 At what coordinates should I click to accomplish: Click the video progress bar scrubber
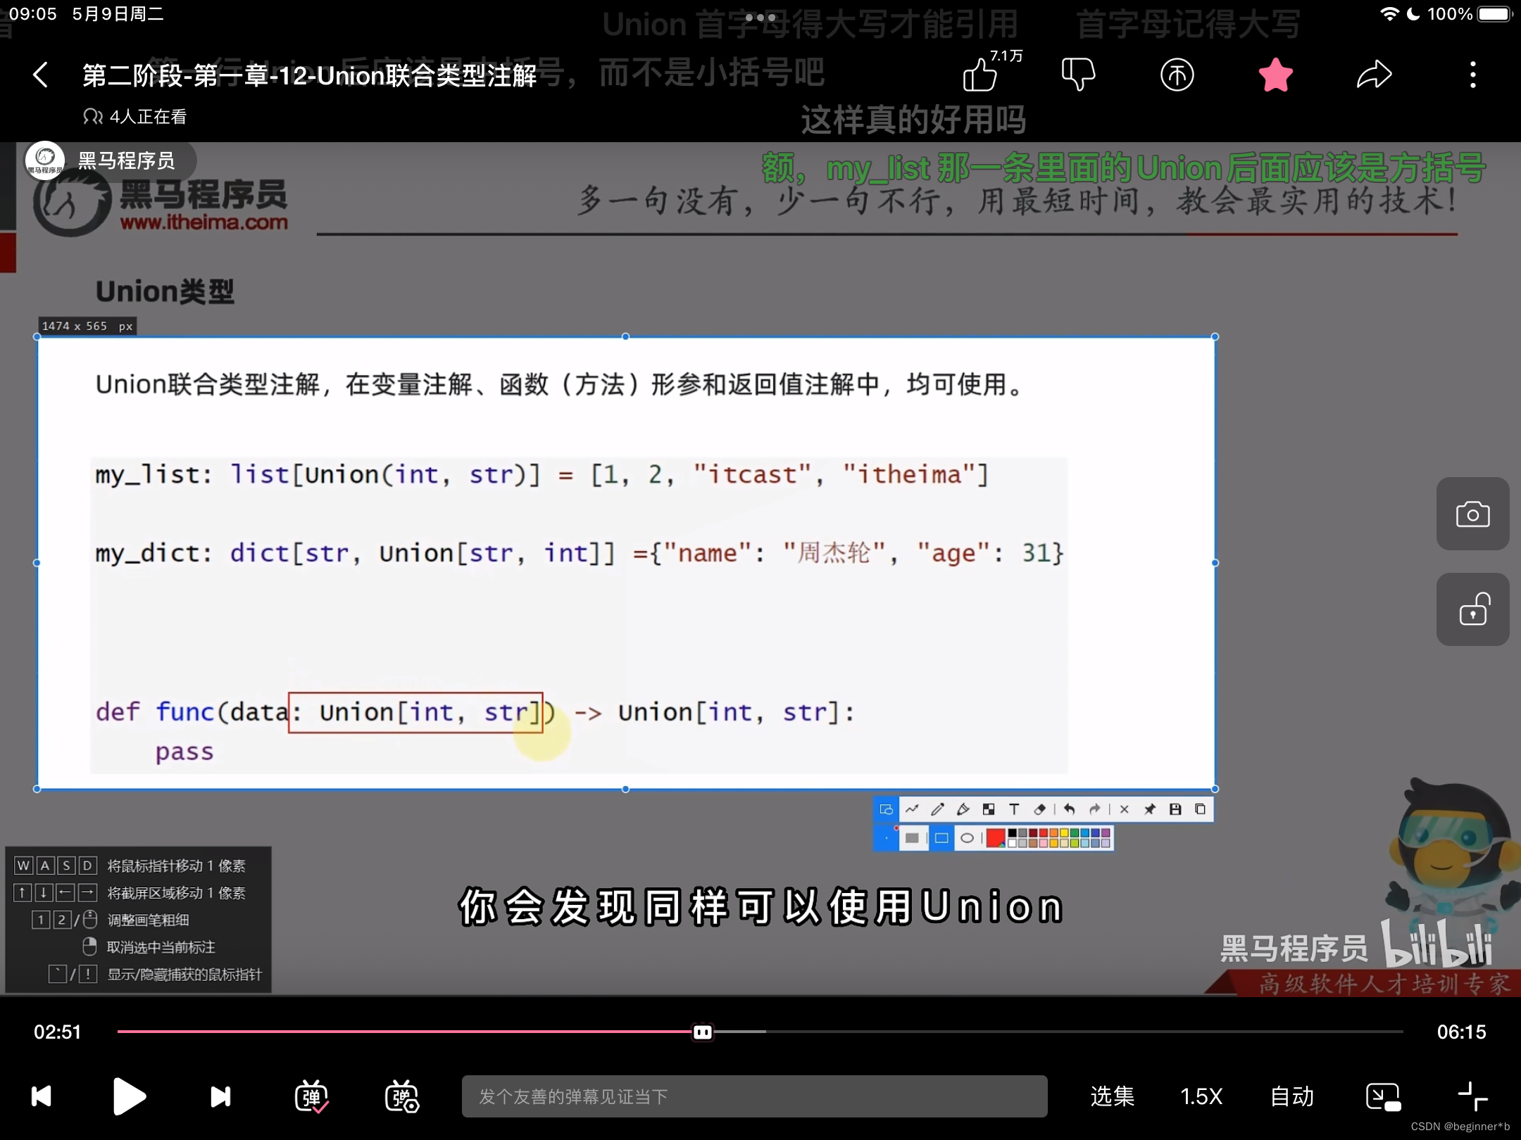click(x=702, y=1032)
